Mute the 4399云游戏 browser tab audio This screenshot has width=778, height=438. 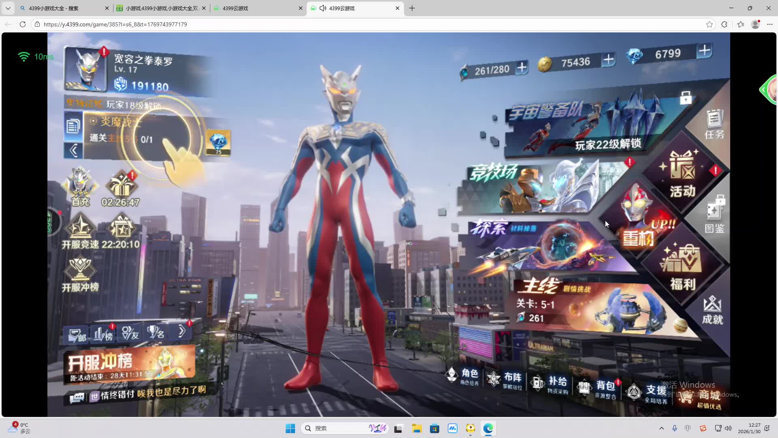coord(323,8)
